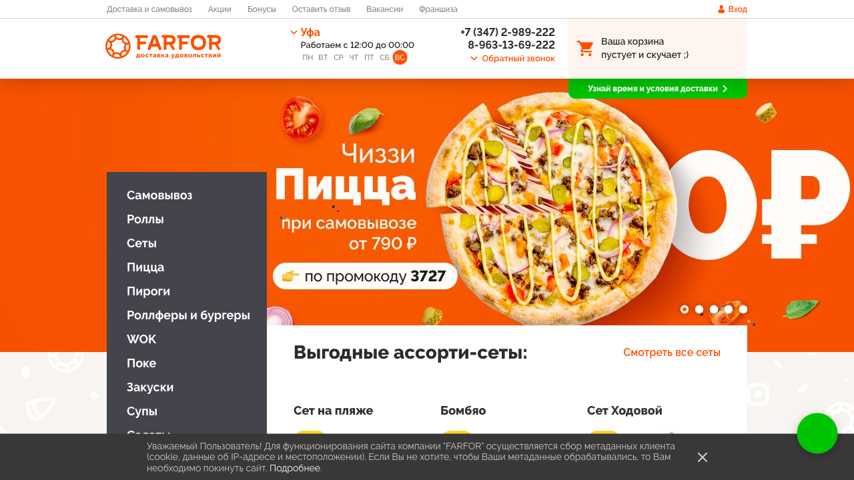Screen dimensions: 854x480
Task: Select the ВС day indicator
Action: pyautogui.click(x=400, y=57)
